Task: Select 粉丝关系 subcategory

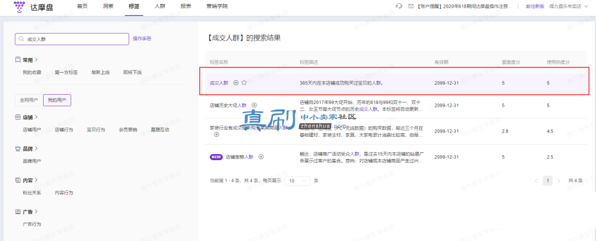Action: tap(32, 193)
